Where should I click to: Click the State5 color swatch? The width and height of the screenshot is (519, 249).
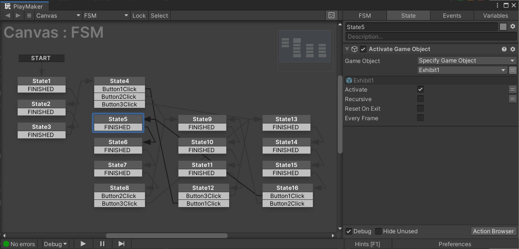(x=503, y=27)
